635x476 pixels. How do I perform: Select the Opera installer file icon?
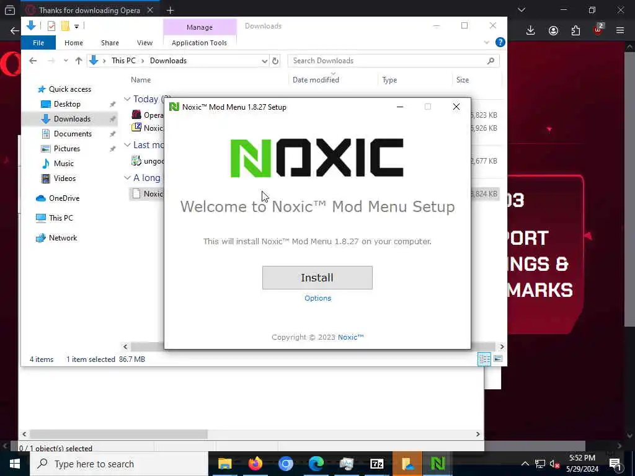click(136, 115)
